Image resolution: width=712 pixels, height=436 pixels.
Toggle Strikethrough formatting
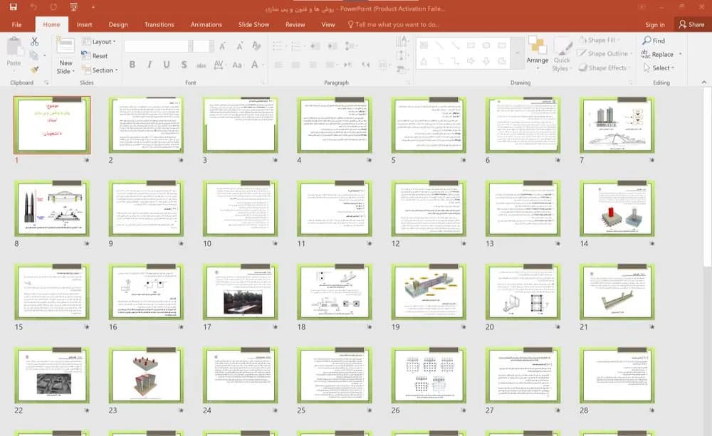click(201, 65)
